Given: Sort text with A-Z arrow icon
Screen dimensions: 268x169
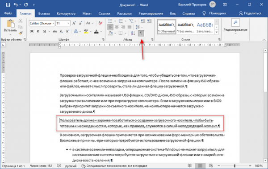Looking at the screenshot, I should pos(133,33).
